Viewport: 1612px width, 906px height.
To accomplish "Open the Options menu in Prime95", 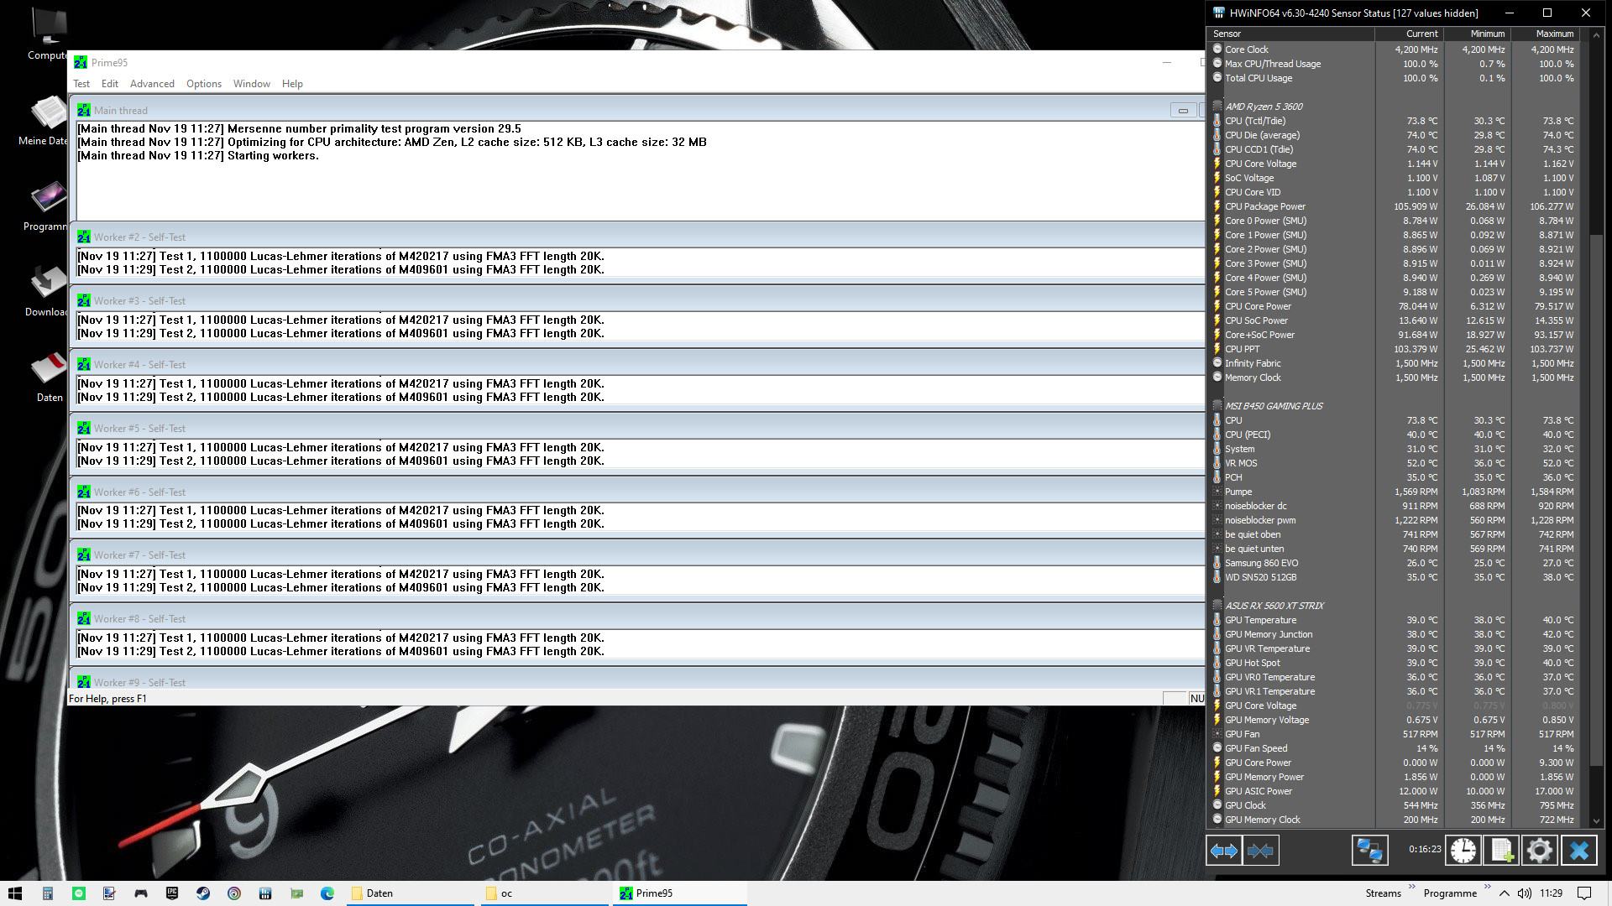I will (x=204, y=84).
